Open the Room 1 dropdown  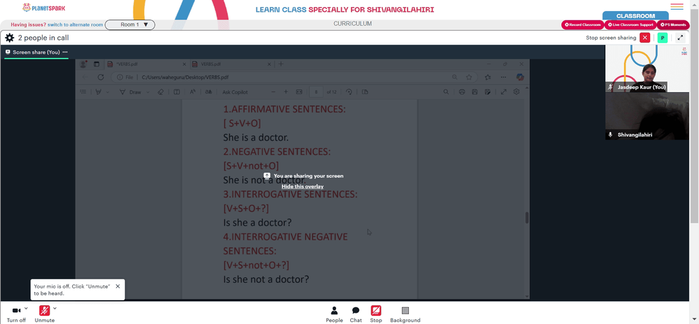tap(130, 25)
